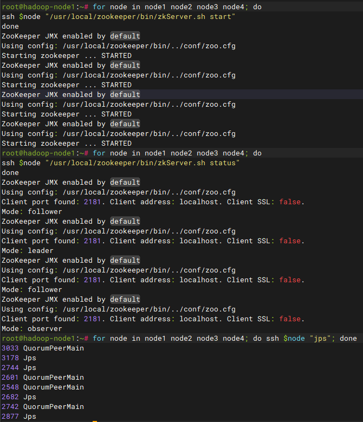
Task: Click the prompt on the jps command line
Action: 45,338
